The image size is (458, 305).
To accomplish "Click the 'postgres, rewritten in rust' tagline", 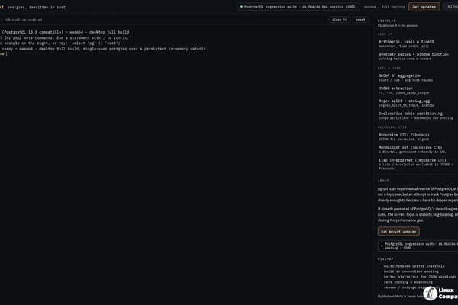I will pyautogui.click(x=37, y=7).
